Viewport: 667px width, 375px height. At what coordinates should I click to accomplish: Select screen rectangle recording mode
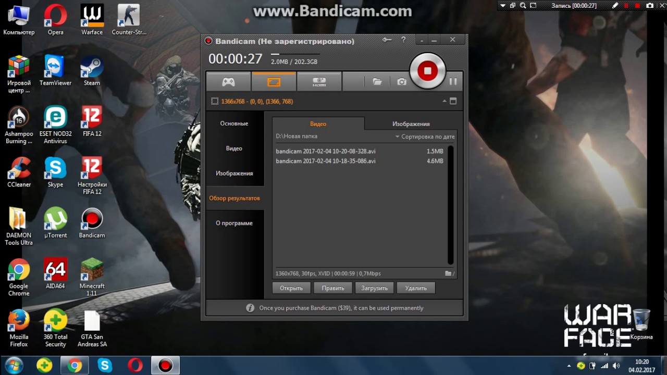274,82
